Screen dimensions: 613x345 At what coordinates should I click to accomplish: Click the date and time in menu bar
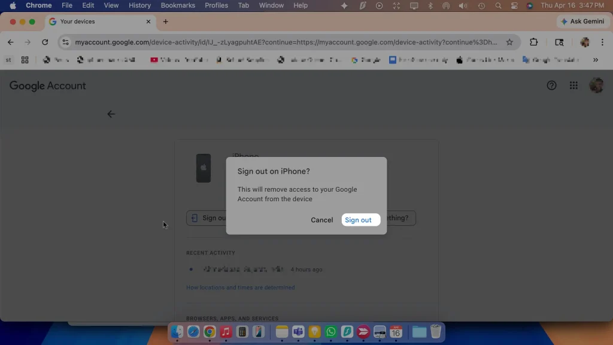(x=572, y=5)
